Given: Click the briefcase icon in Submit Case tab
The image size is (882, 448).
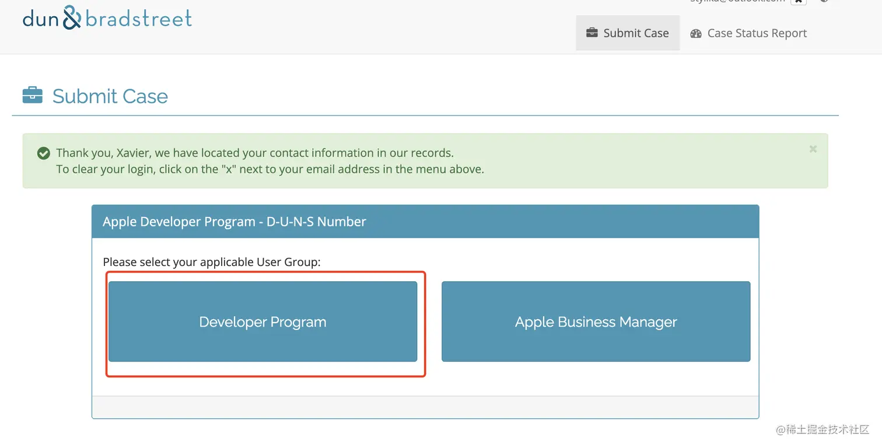Looking at the screenshot, I should tap(591, 33).
